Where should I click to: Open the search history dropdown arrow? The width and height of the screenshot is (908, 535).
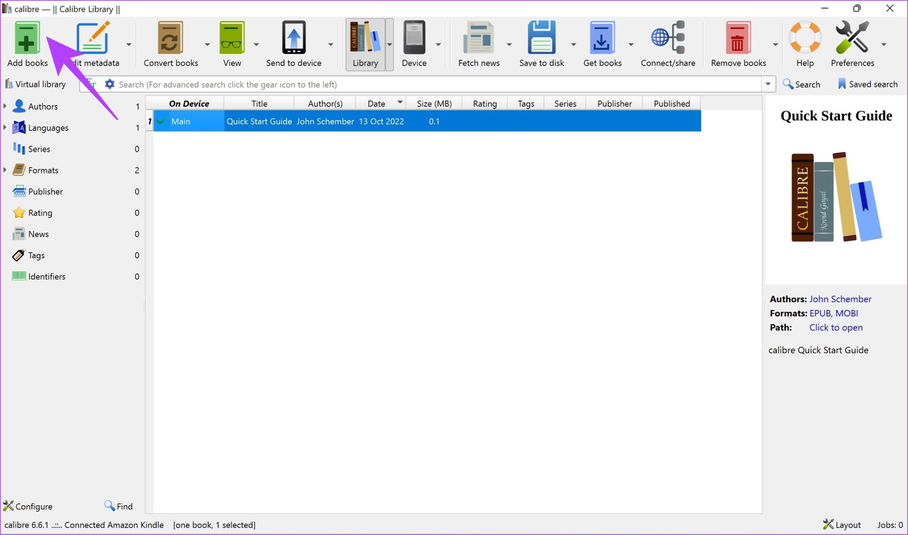768,84
